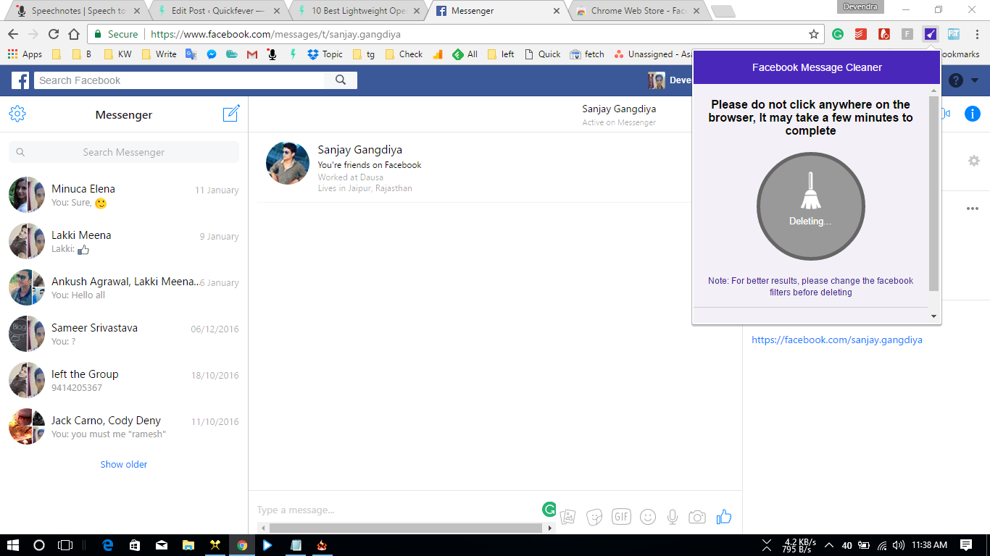The height and width of the screenshot is (556, 990).
Task: Open the Topic bookmark folder
Action: (325, 54)
